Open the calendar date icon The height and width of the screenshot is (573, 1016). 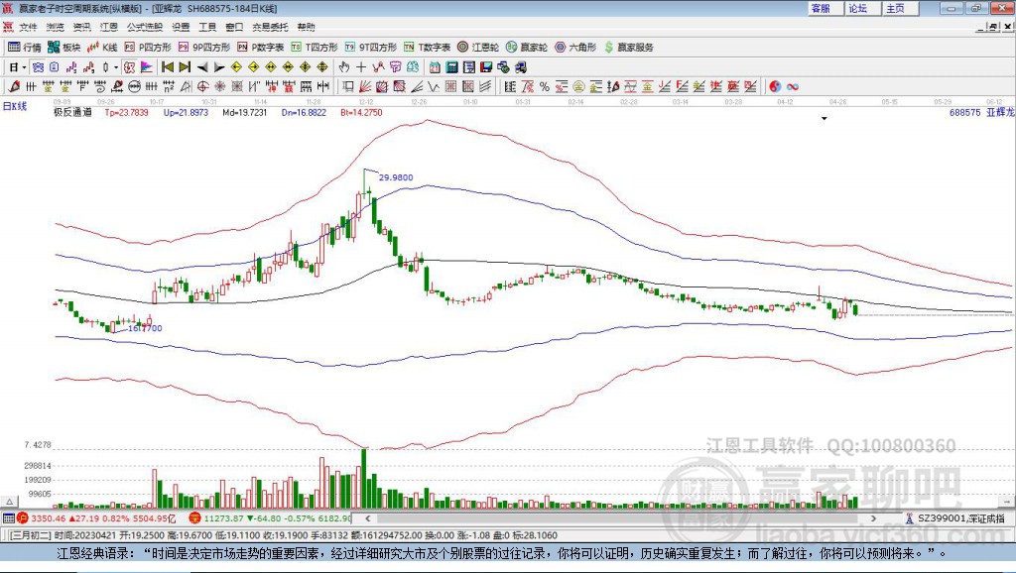(435, 67)
